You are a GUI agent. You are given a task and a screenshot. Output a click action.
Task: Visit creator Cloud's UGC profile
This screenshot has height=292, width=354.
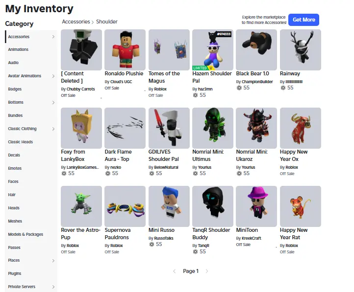coord(121,82)
